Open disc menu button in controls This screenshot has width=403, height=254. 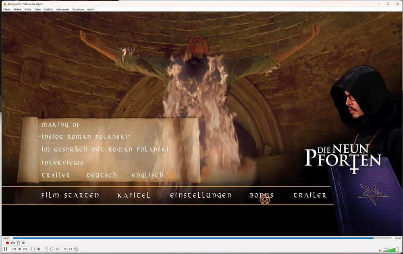pos(76,249)
